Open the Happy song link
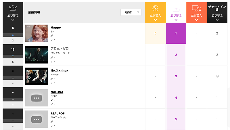The height and width of the screenshot is (130, 230). click(56, 27)
